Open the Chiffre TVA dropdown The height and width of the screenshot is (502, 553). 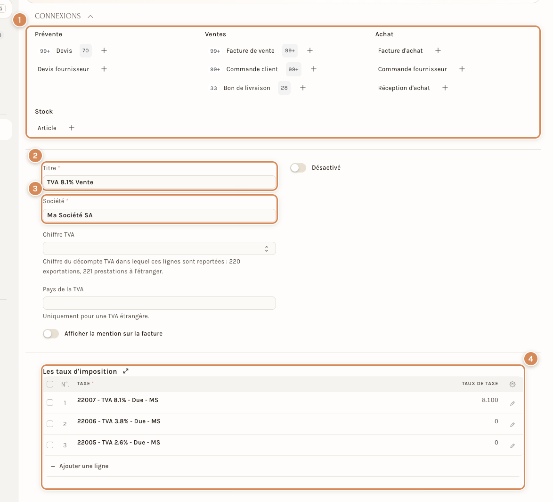click(159, 248)
